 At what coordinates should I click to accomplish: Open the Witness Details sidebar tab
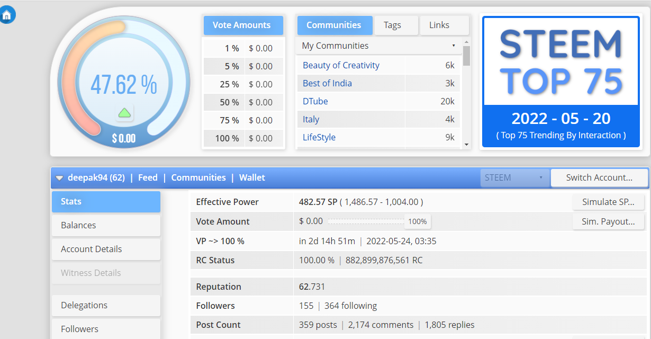tap(106, 273)
